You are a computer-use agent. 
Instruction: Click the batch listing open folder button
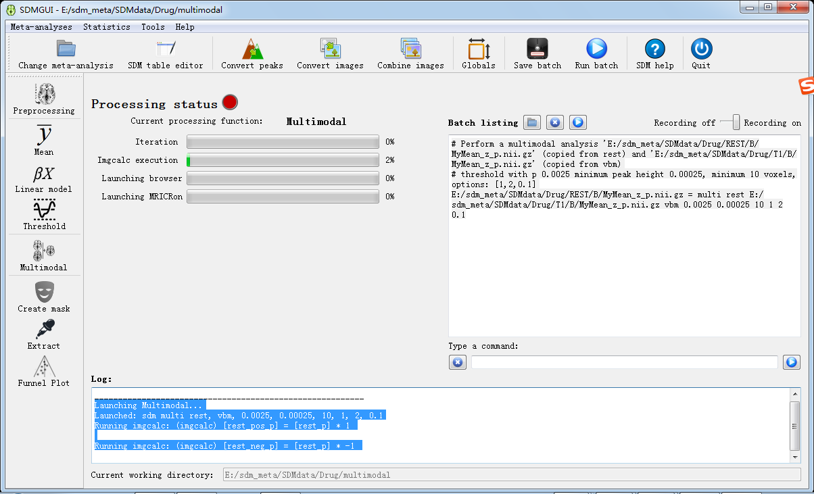(532, 122)
